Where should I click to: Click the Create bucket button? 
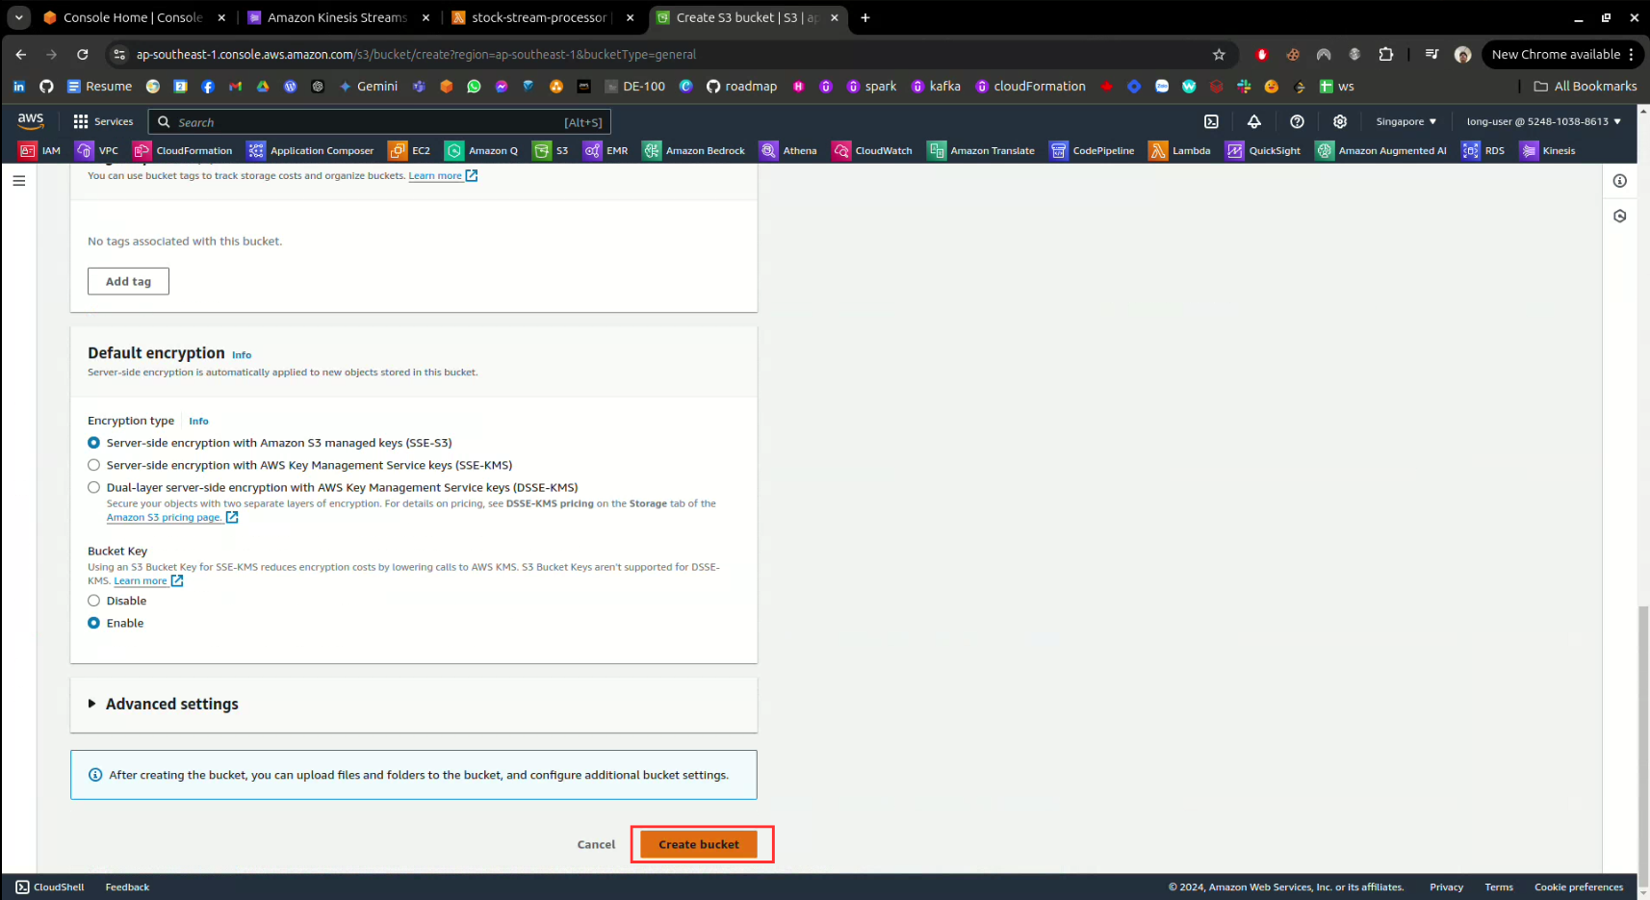pyautogui.click(x=699, y=845)
